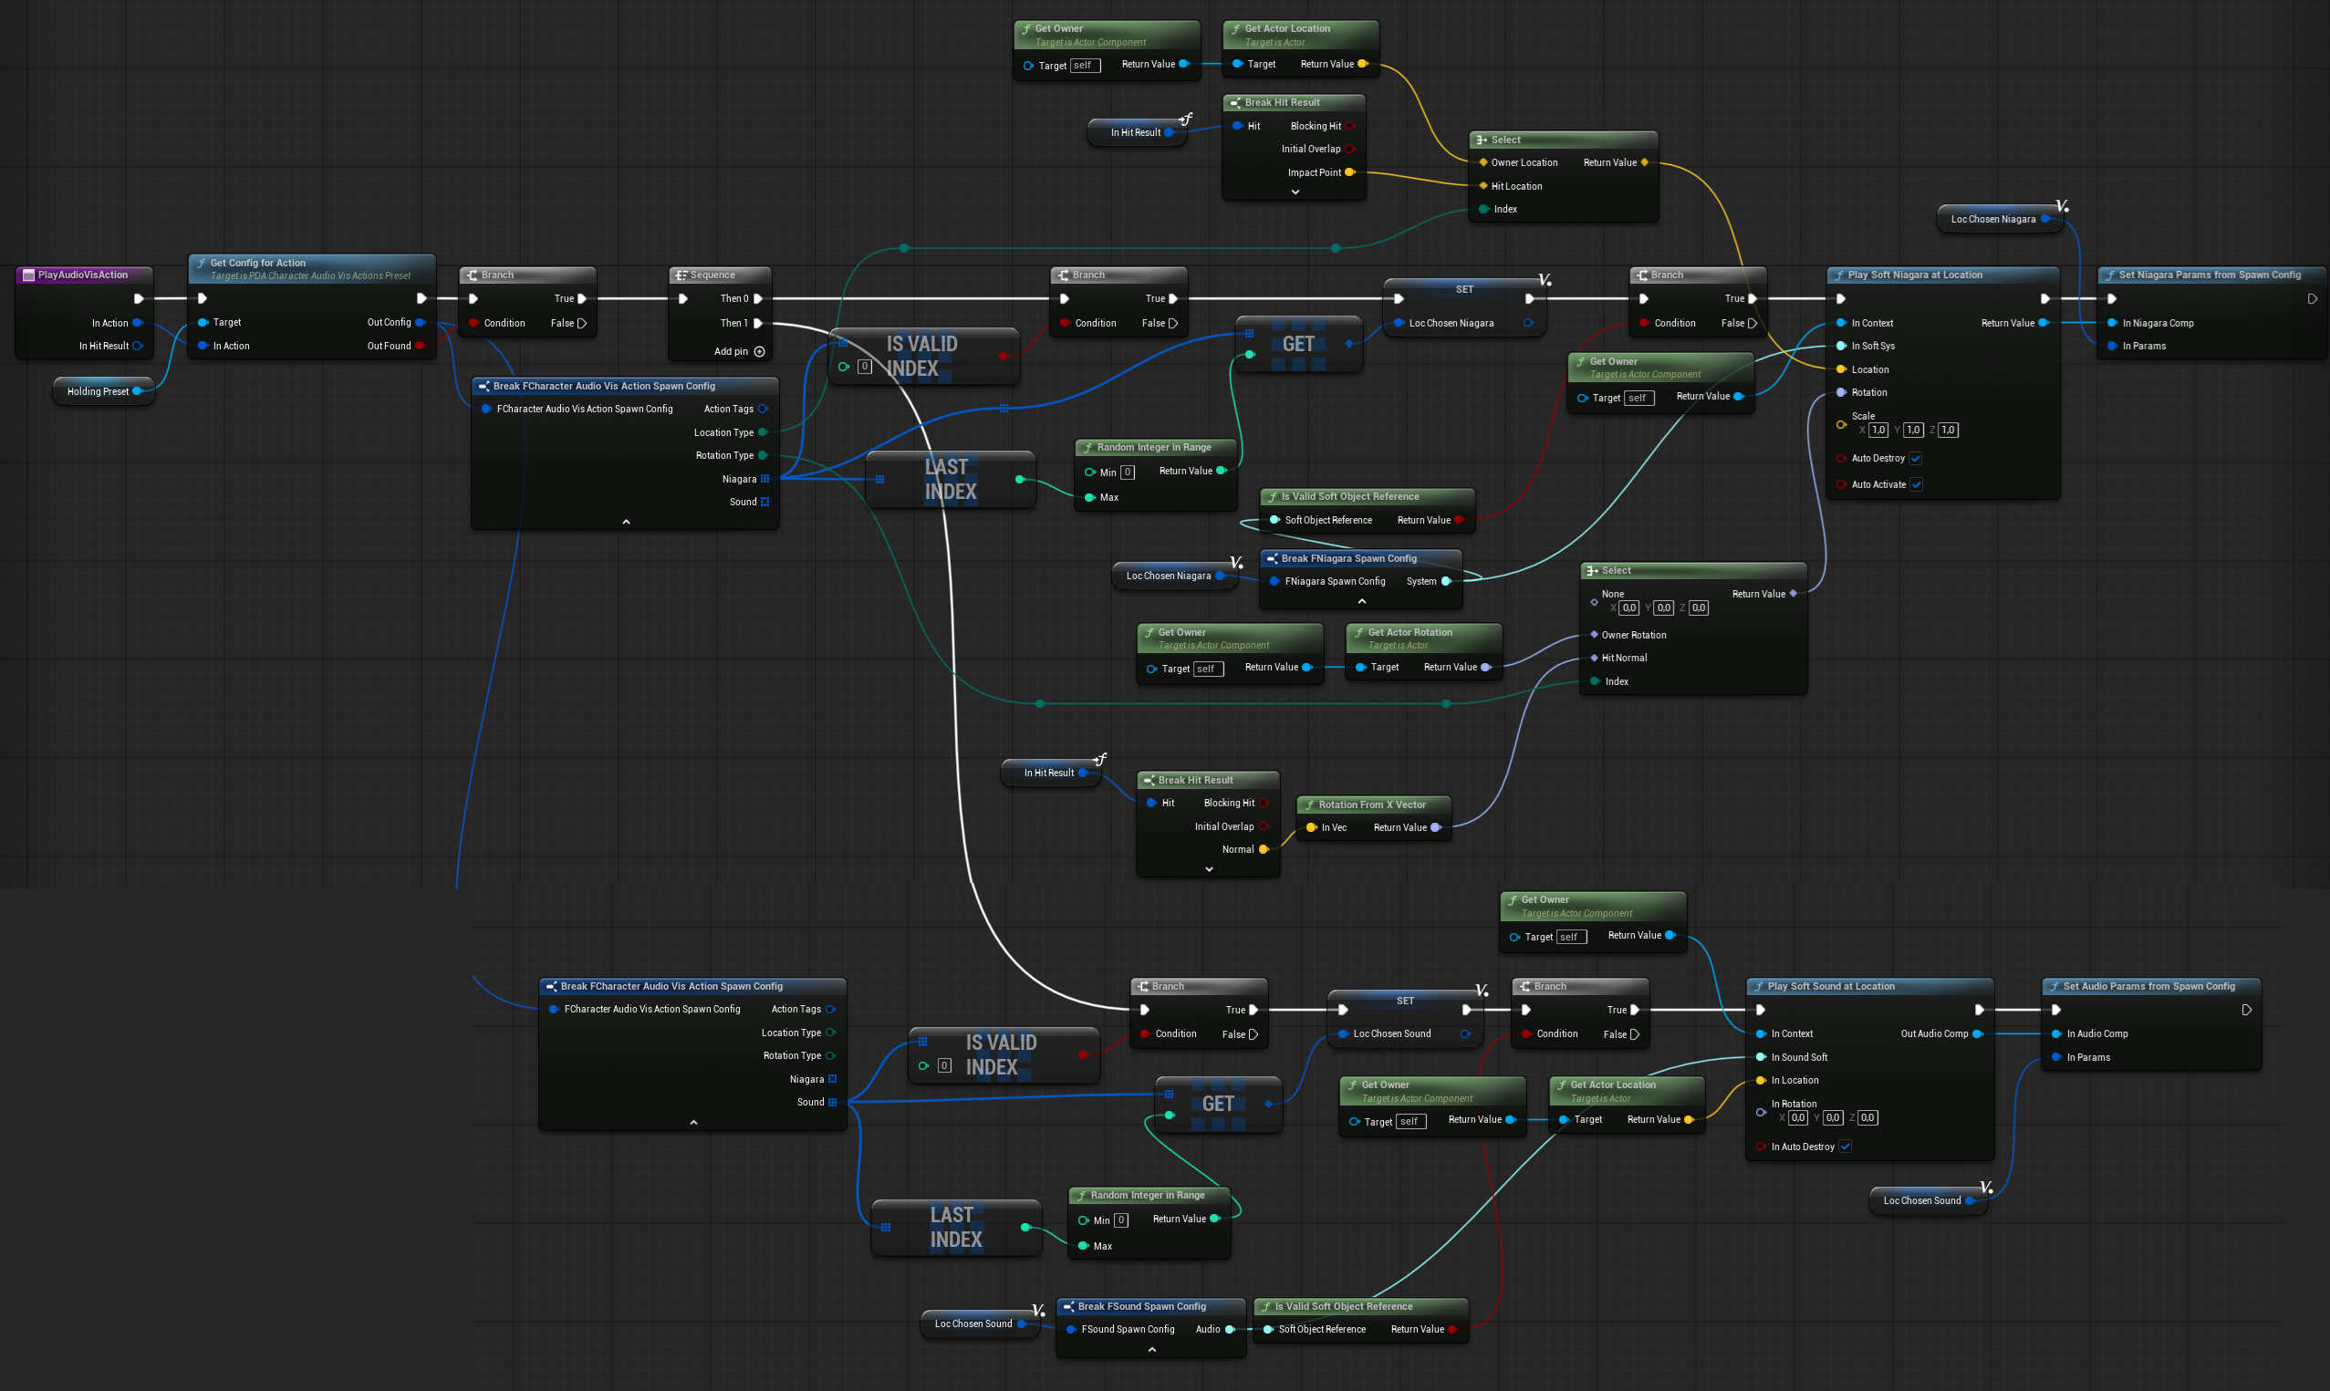Screen dimensions: 2330x1391
Task: Click the Hit Normal input pin on Select node
Action: (1595, 658)
